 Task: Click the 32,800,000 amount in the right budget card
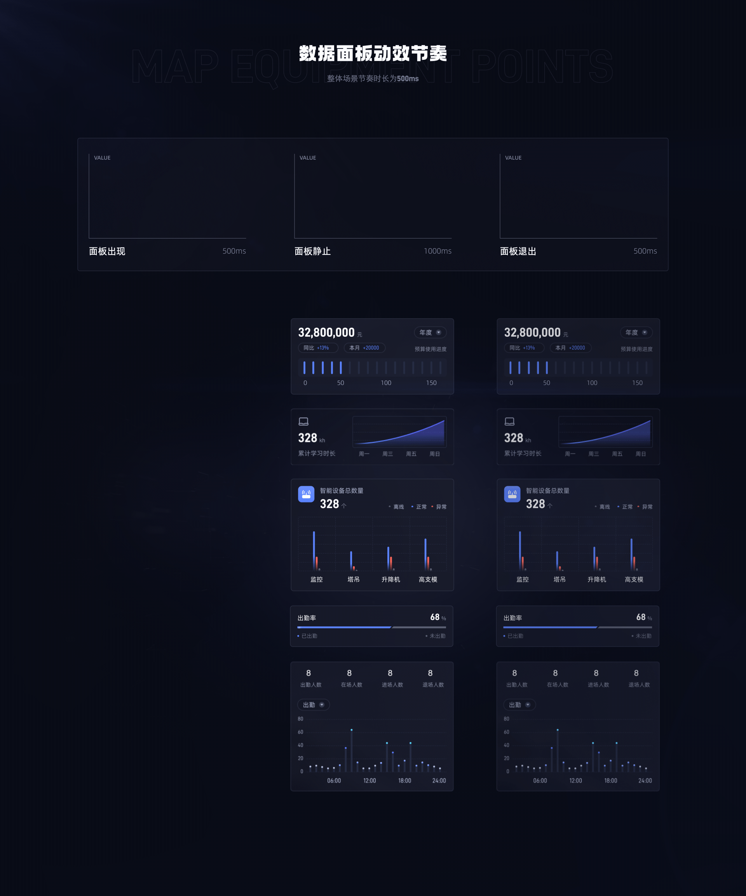pos(533,332)
